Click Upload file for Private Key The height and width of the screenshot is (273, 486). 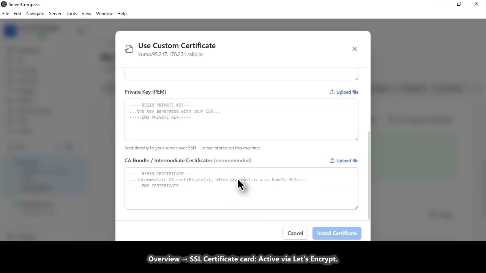click(344, 92)
